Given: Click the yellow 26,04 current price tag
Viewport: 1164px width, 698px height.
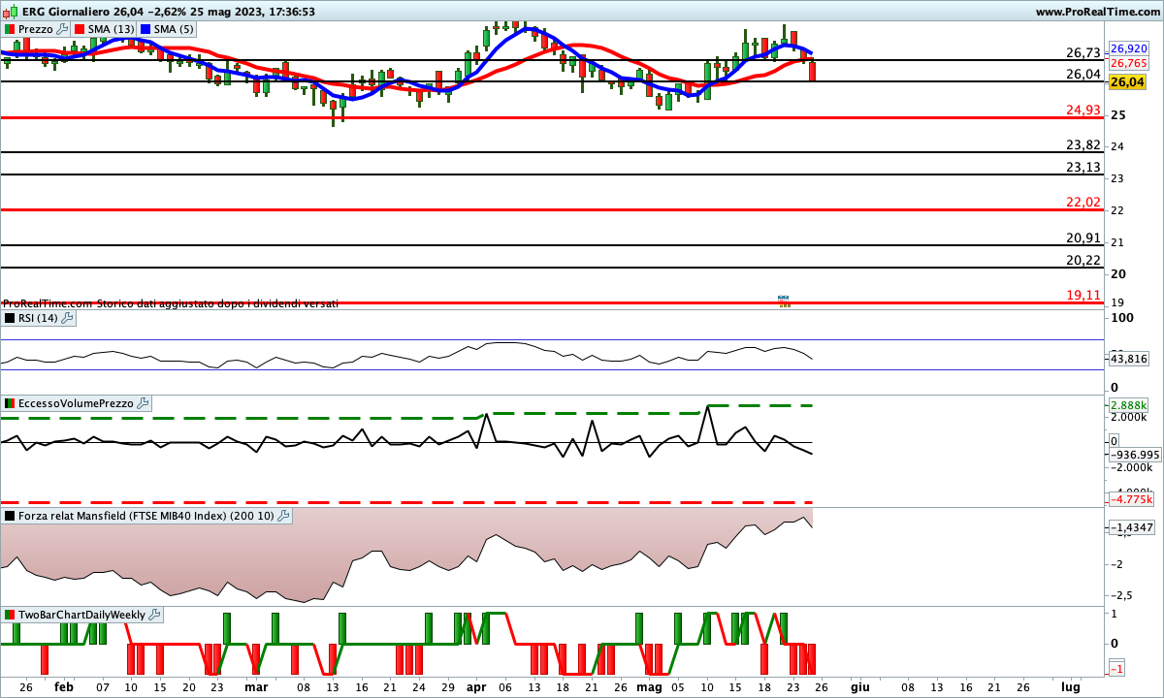Looking at the screenshot, I should pos(1127,82).
